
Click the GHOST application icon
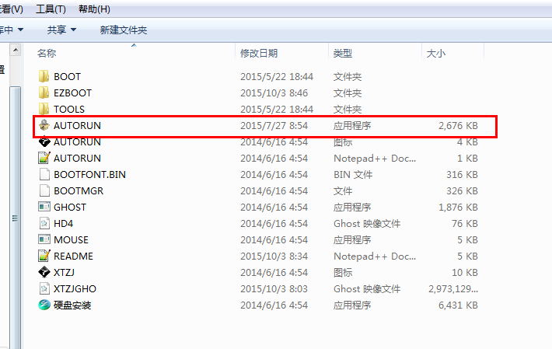click(x=44, y=207)
